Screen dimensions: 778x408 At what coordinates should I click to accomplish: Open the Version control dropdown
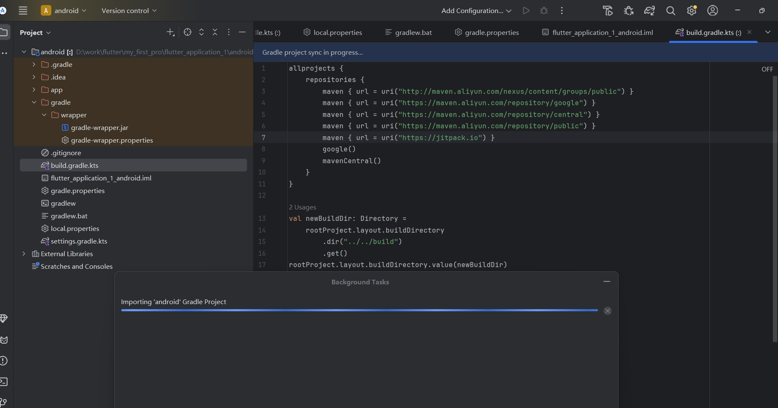tap(129, 11)
